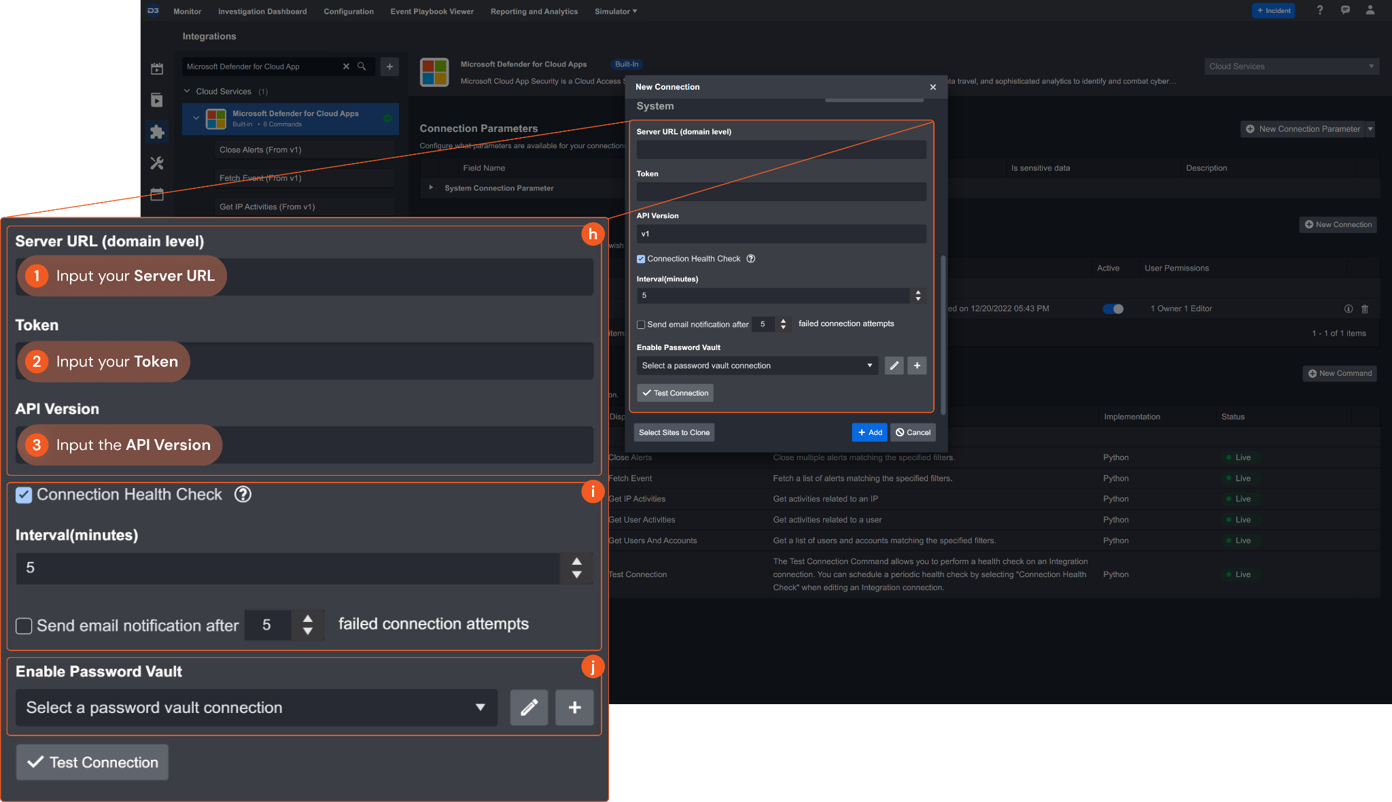Click the Integrations puzzle icon in sidebar
The image size is (1392, 802).
157,132
